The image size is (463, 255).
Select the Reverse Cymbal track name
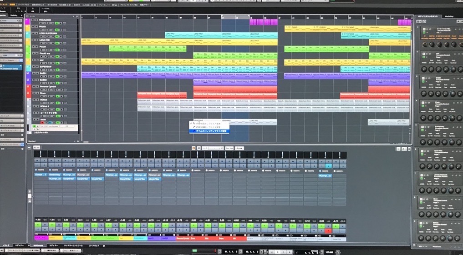click(x=48, y=86)
